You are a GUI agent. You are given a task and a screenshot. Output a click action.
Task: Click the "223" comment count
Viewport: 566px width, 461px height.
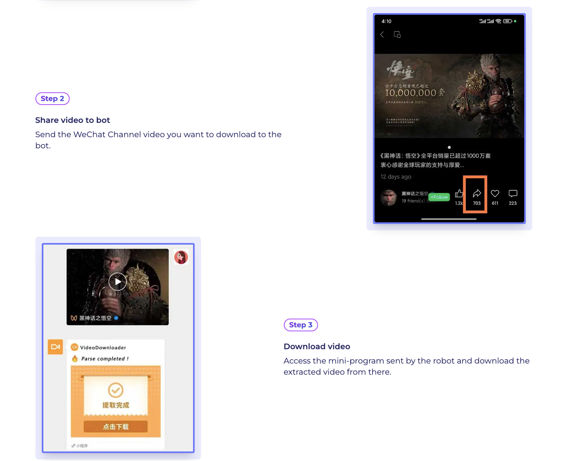tap(513, 203)
